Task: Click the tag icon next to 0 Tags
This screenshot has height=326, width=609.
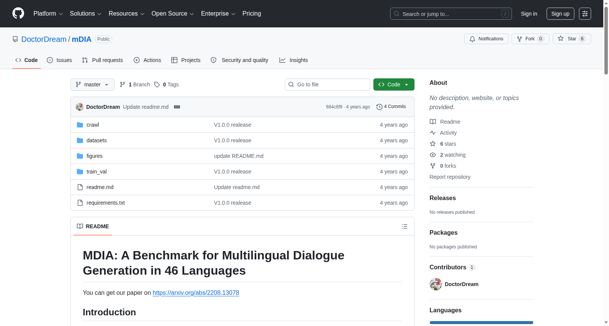Action: (x=157, y=84)
